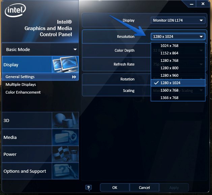
Task: Click the Refresh Rate label
Action: (124, 64)
